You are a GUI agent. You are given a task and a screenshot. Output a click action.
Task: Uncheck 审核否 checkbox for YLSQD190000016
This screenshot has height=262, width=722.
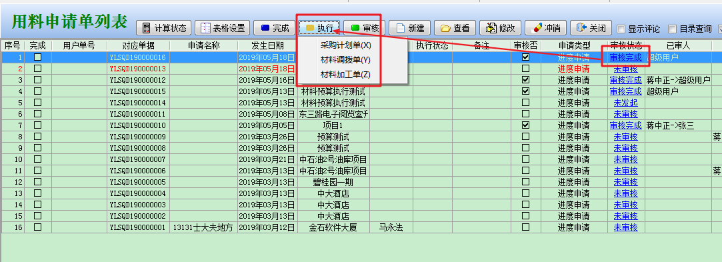(526, 57)
